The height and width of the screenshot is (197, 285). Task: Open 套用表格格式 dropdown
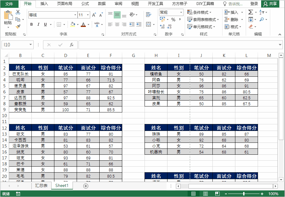click(203, 19)
